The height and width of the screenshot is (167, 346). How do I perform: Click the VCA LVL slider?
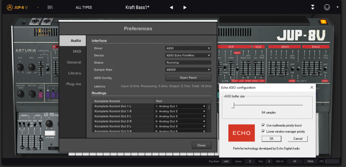(256, 68)
